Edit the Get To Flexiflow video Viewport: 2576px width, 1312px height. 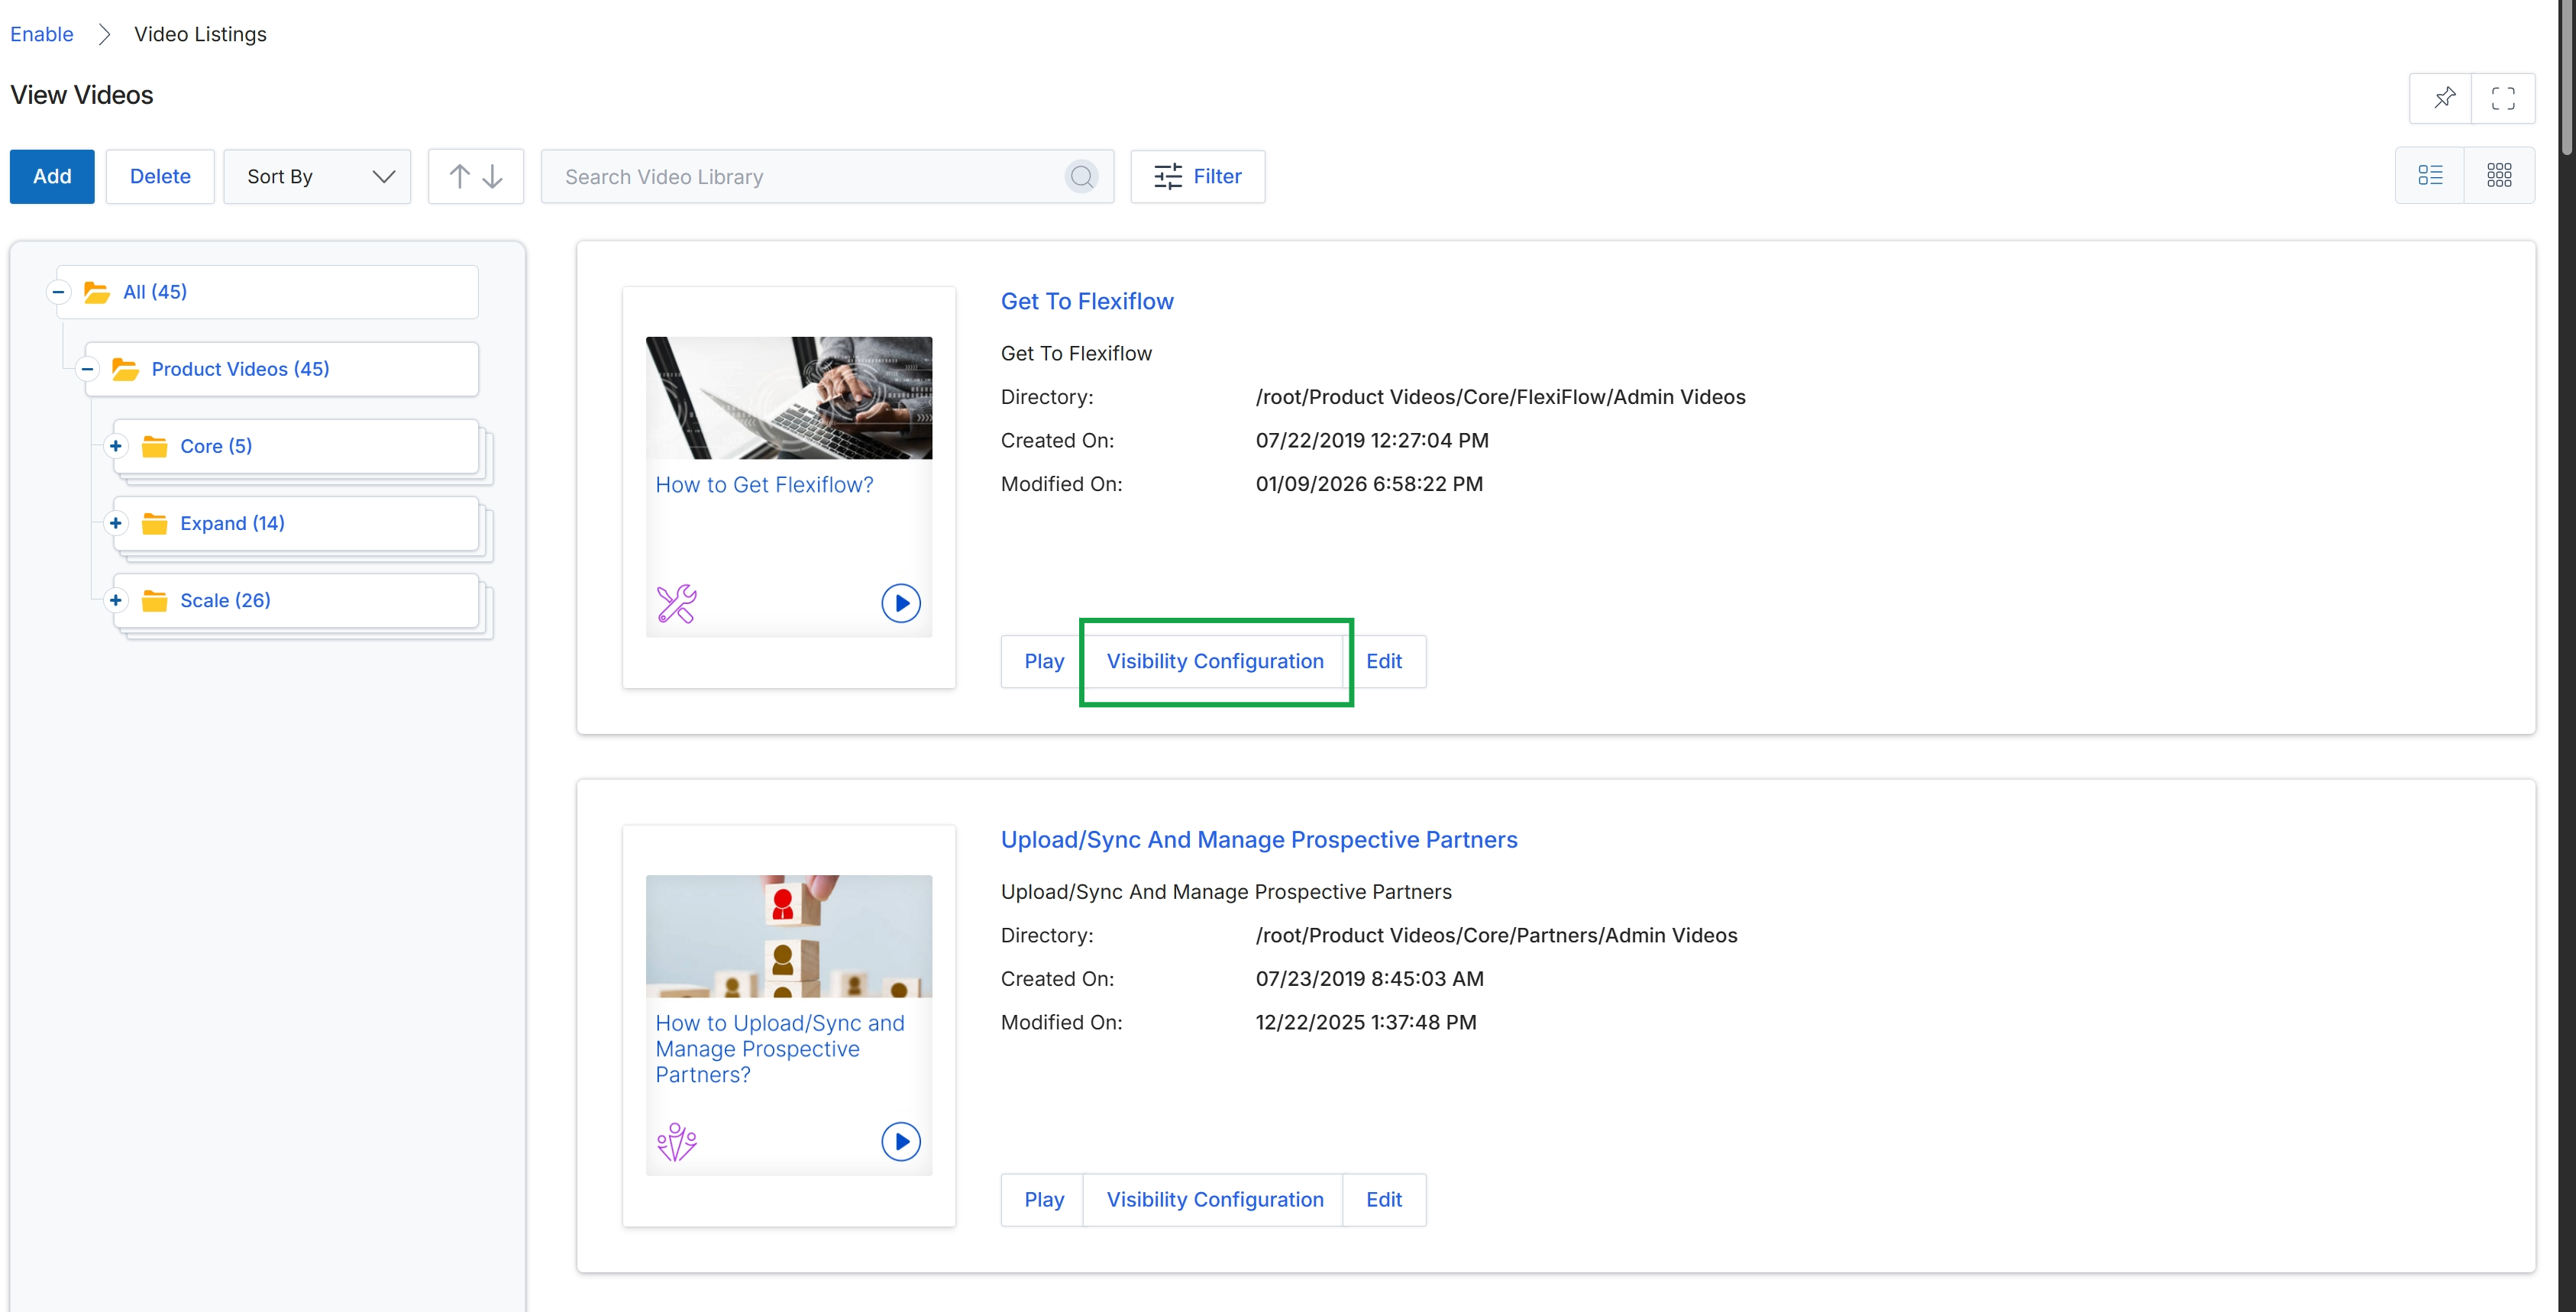(x=1384, y=661)
